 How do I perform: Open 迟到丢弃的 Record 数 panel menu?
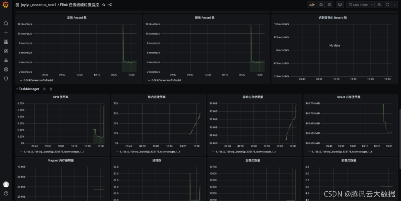[x=333, y=18]
